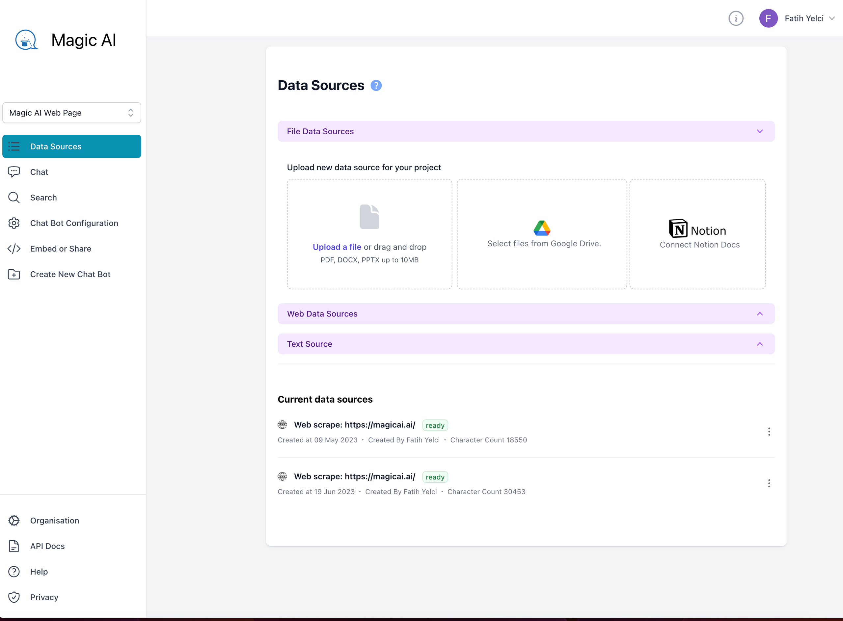Click the gray file upload icon
This screenshot has height=621, width=843.
[369, 217]
